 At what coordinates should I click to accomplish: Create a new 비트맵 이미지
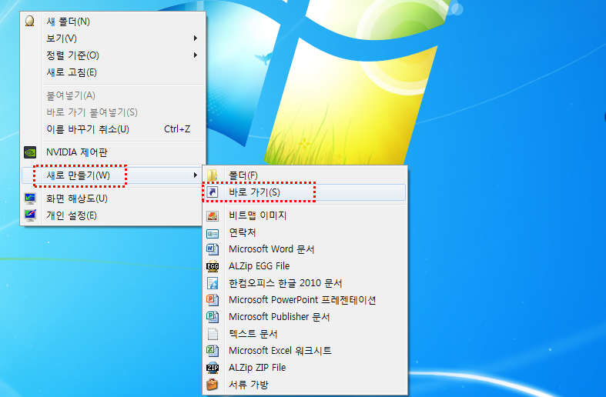tap(305, 215)
